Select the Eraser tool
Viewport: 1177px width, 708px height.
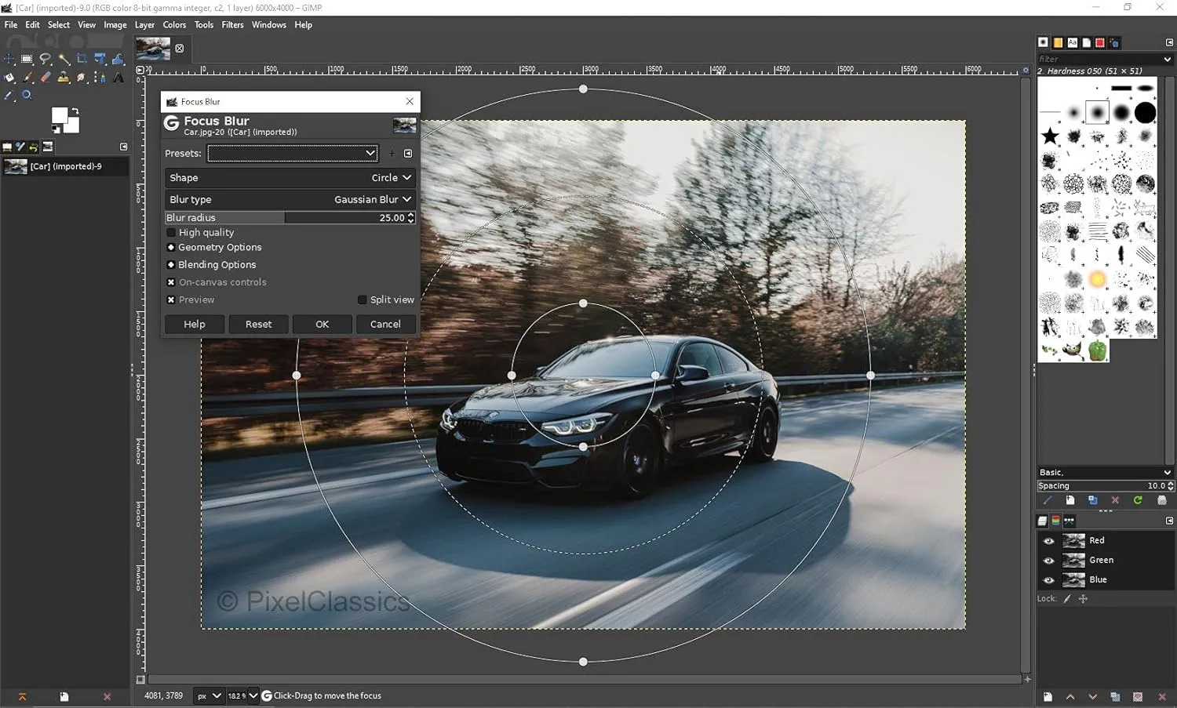pos(45,77)
